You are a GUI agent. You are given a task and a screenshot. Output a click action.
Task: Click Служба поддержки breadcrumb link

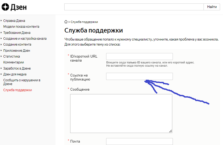coord(84,22)
